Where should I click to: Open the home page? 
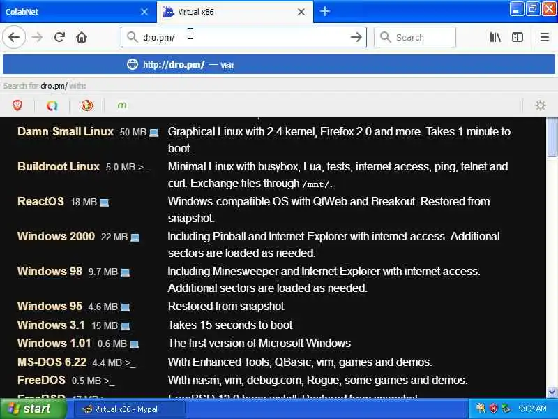click(82, 37)
